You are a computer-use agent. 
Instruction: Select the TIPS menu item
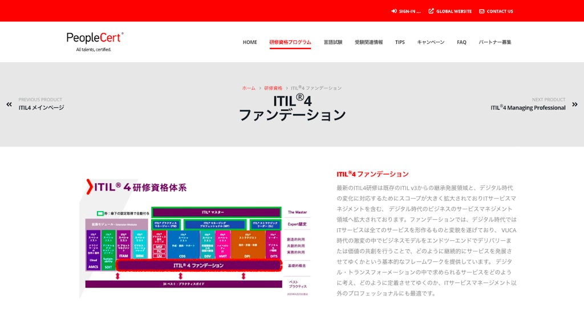(400, 42)
